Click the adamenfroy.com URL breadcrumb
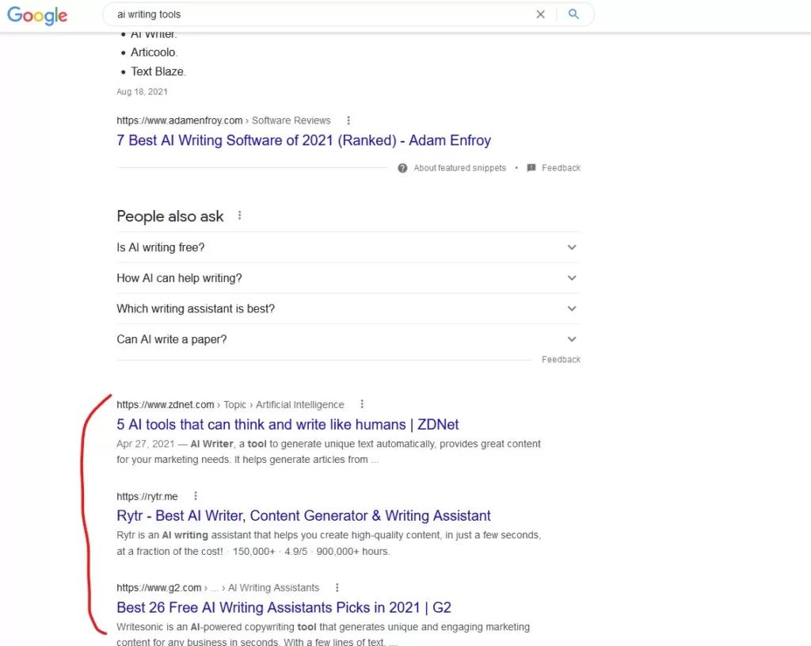Viewport: 811px width, 646px height. click(223, 120)
